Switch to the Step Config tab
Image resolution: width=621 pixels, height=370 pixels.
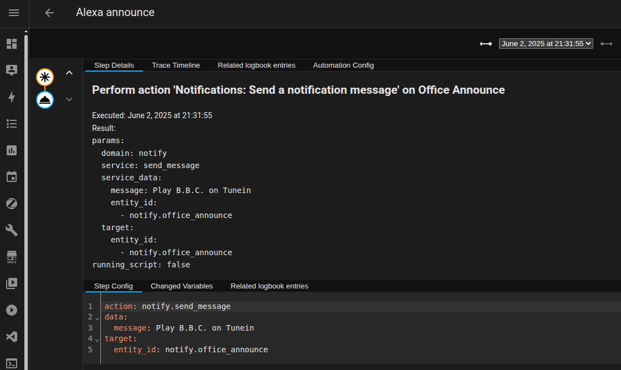pos(113,286)
